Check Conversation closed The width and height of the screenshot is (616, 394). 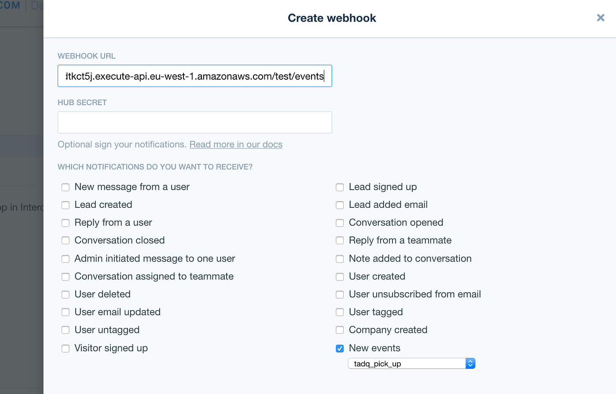(65, 240)
